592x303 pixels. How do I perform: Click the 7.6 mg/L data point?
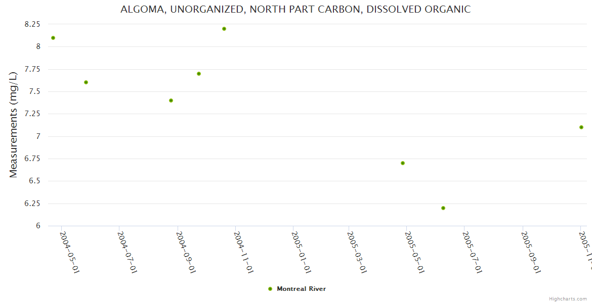click(86, 82)
